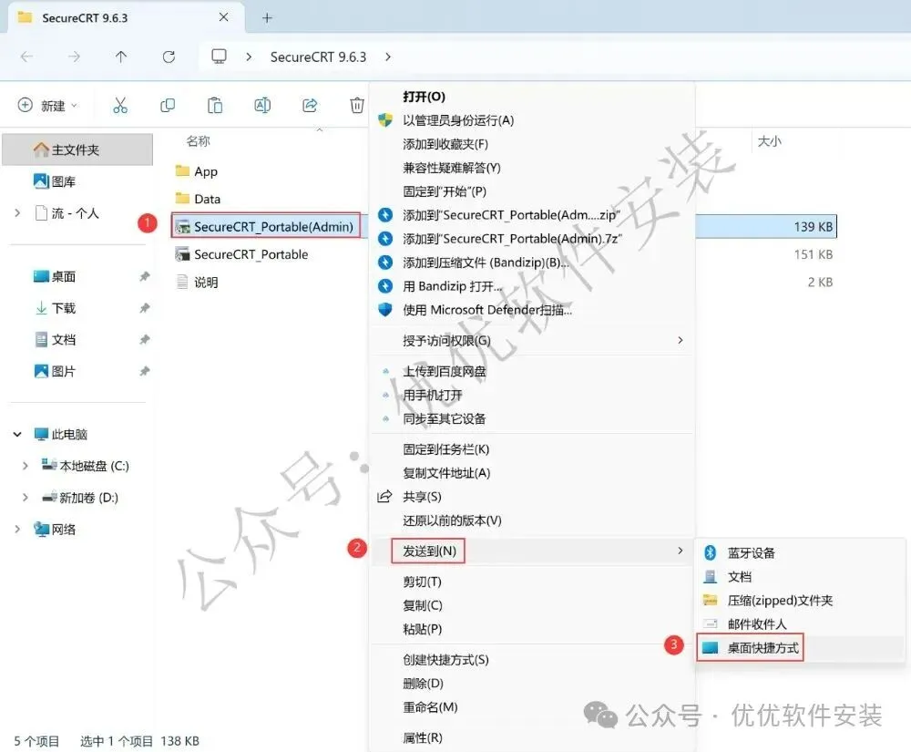
Task: Click the Share icon in toolbar
Action: 310,105
